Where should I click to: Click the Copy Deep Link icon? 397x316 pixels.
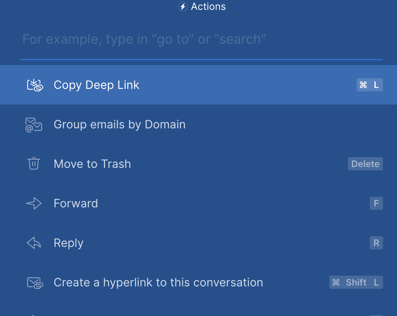35,85
